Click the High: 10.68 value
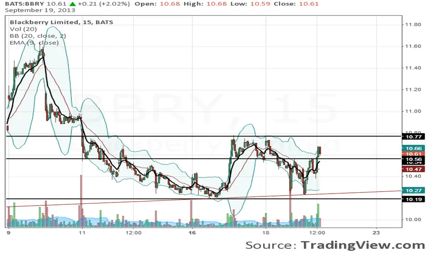Screen dimensions: 434x256 click(204, 4)
